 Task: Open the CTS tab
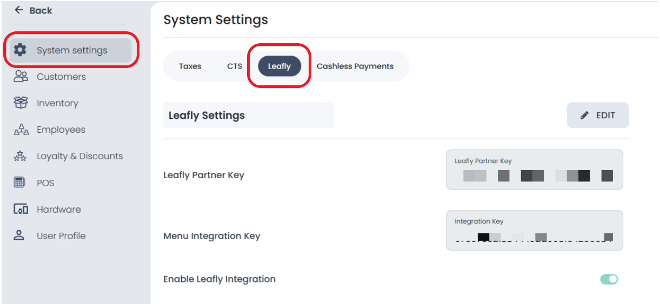click(x=235, y=66)
